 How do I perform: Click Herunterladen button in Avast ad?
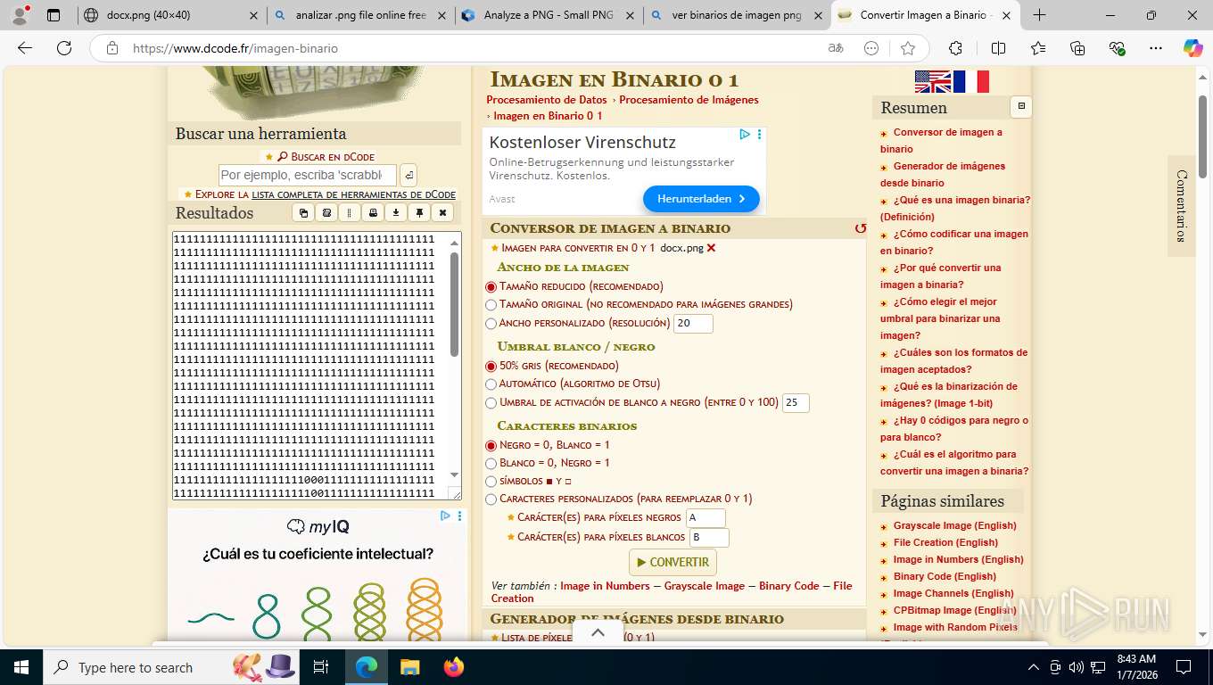point(701,199)
